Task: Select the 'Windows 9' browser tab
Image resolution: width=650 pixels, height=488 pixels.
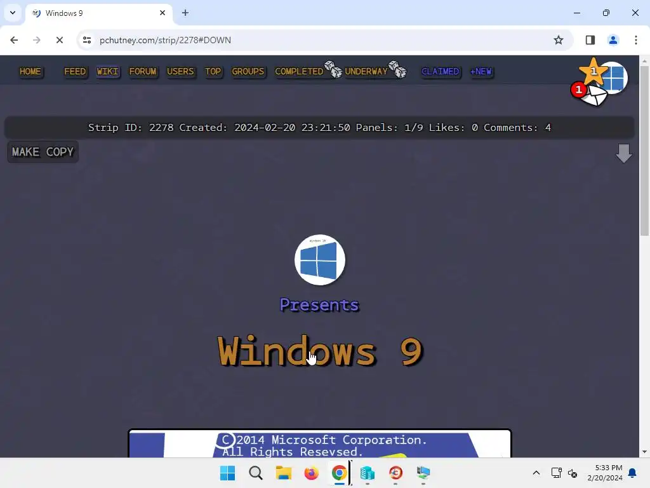Action: pos(98,13)
